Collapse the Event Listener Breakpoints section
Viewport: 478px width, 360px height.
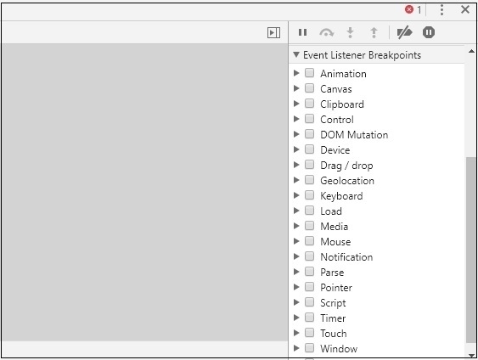[296, 55]
